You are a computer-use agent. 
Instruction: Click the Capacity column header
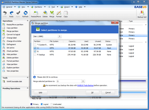click(70, 41)
